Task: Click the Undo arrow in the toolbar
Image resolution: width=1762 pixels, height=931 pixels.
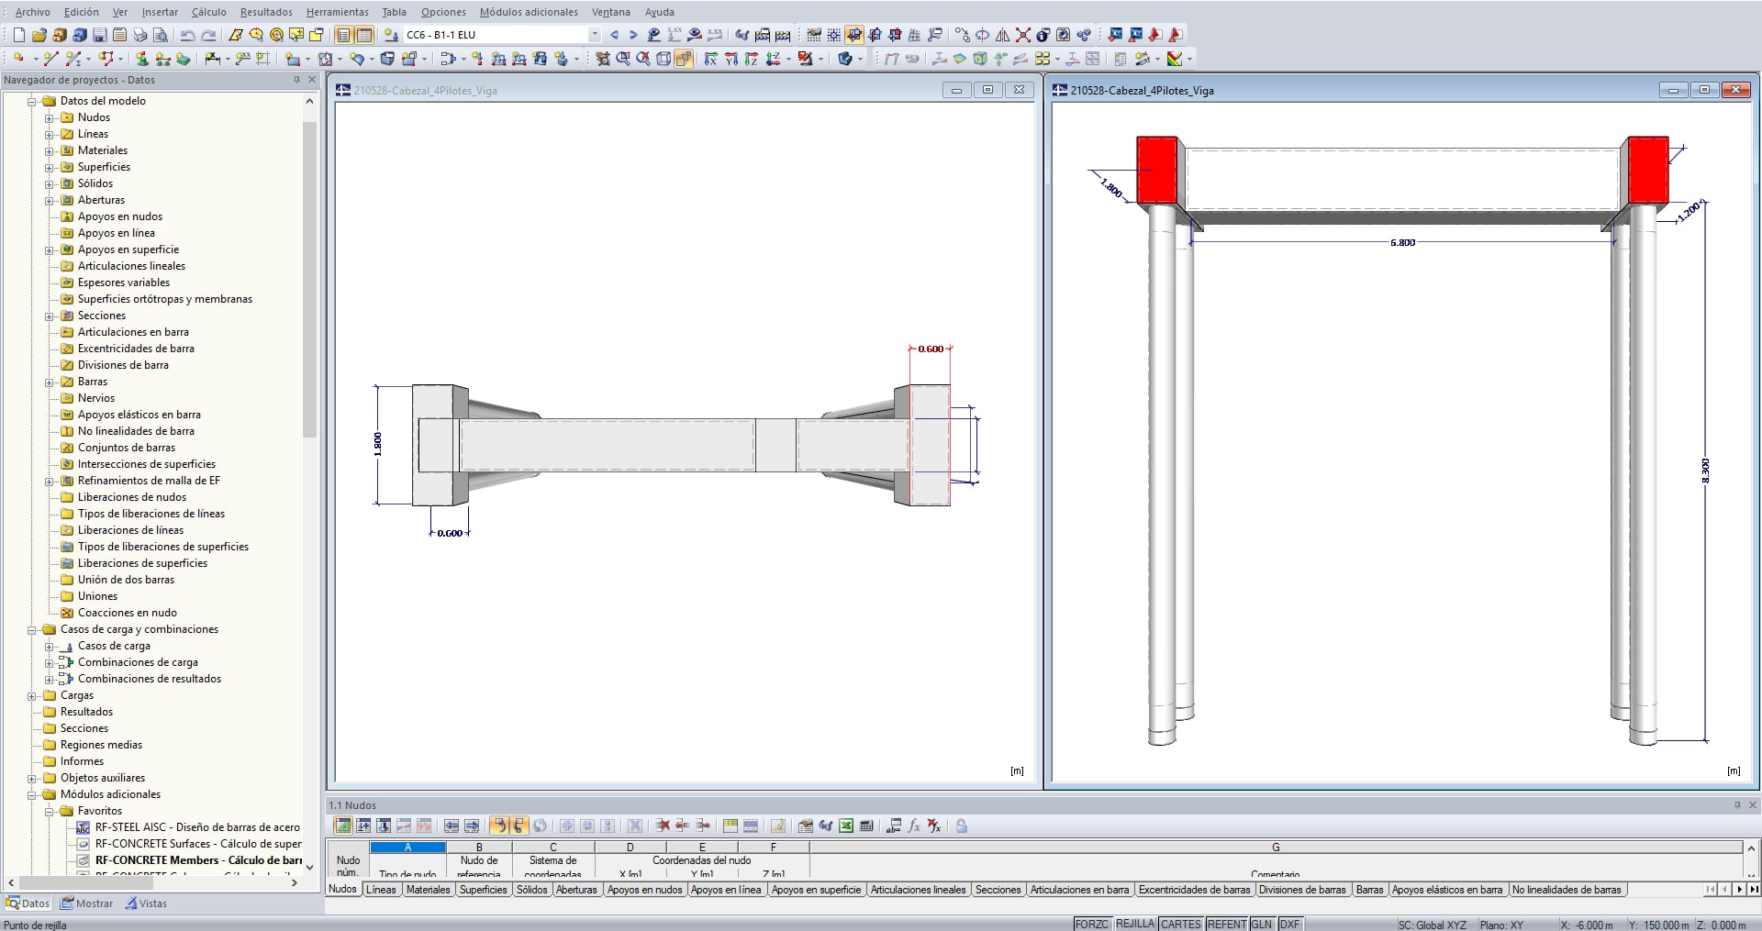Action: point(187,35)
